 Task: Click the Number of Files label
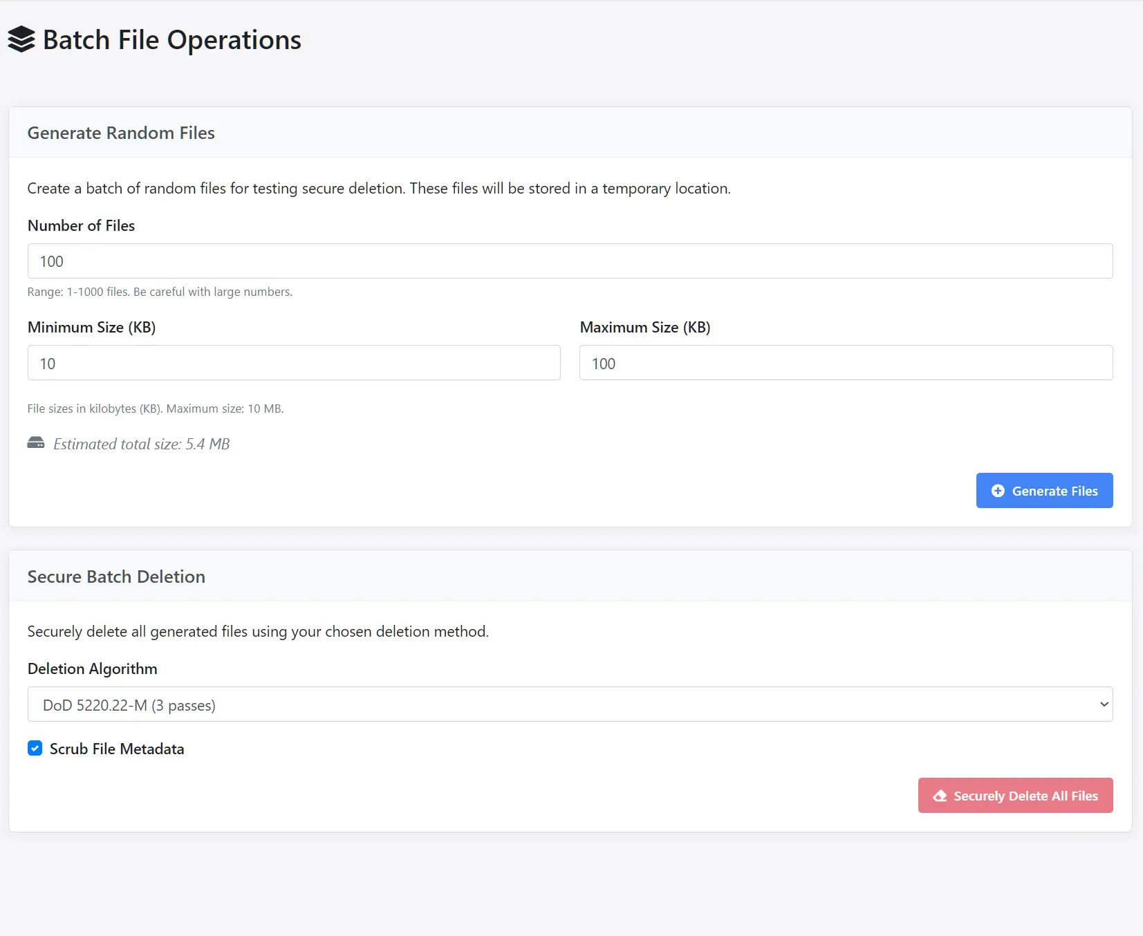pos(81,225)
